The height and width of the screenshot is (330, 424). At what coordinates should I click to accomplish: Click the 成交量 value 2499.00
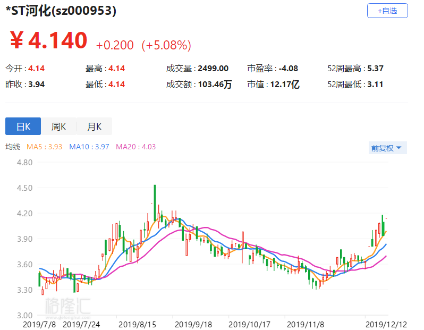(213, 69)
